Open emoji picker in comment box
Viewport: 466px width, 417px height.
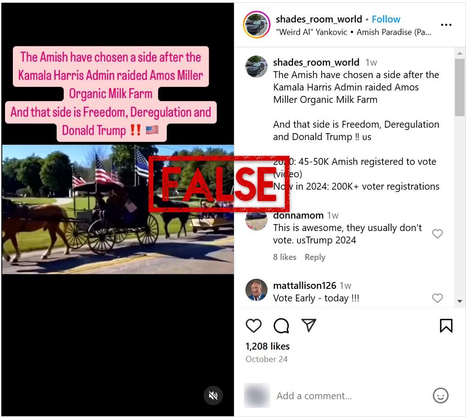pos(440,395)
